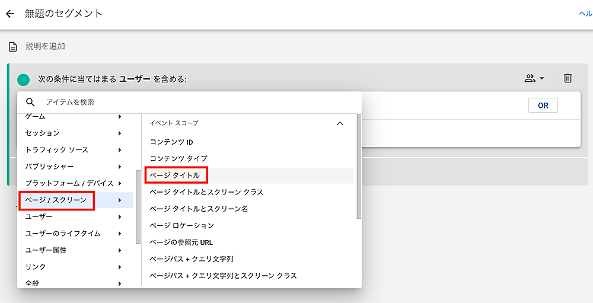Image resolution: width=593 pixels, height=303 pixels.
Task: Open the トラフィック ソース category
Action: [55, 150]
